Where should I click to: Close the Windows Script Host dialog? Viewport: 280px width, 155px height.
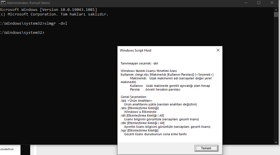click(218, 50)
